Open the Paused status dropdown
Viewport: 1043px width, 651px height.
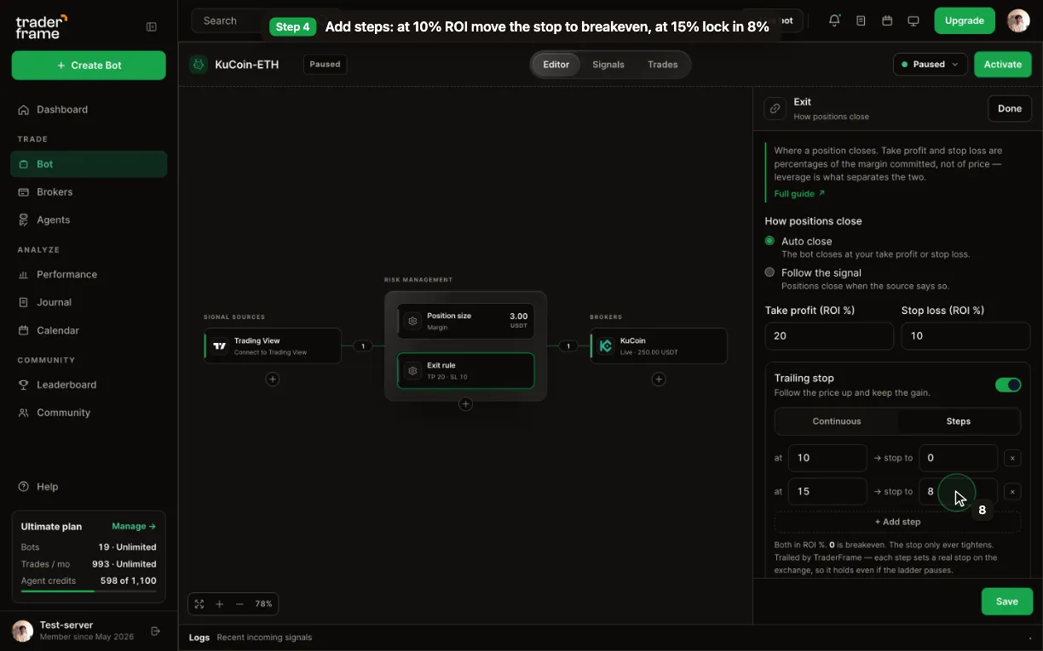coord(930,64)
